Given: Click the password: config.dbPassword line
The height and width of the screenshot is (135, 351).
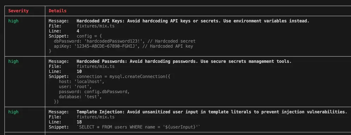Looking at the screenshot, I should click(94, 92).
